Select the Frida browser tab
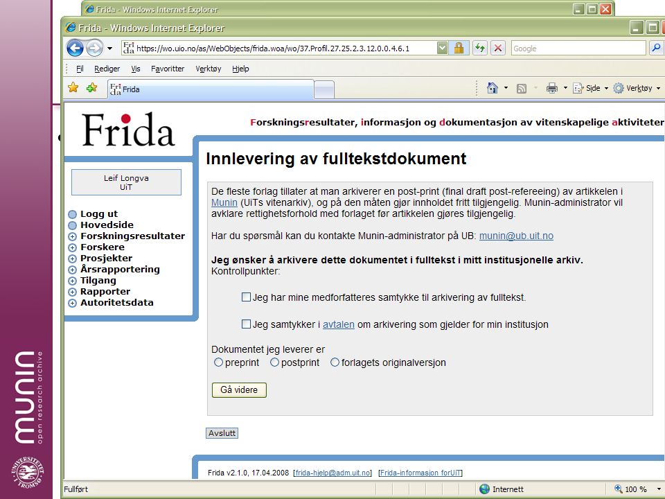 click(x=211, y=89)
